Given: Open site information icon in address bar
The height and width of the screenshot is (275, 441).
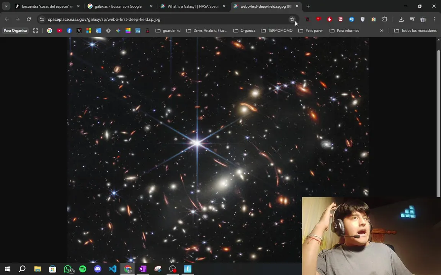Looking at the screenshot, I should pyautogui.click(x=42, y=19).
